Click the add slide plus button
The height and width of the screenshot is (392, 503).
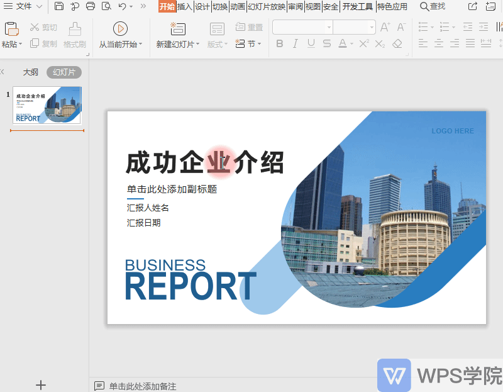pos(41,384)
